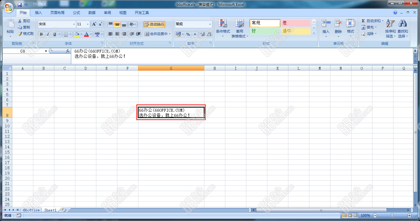This screenshot has width=420, height=221.
Task: Toggle Underline formatting
Action: 55,34
